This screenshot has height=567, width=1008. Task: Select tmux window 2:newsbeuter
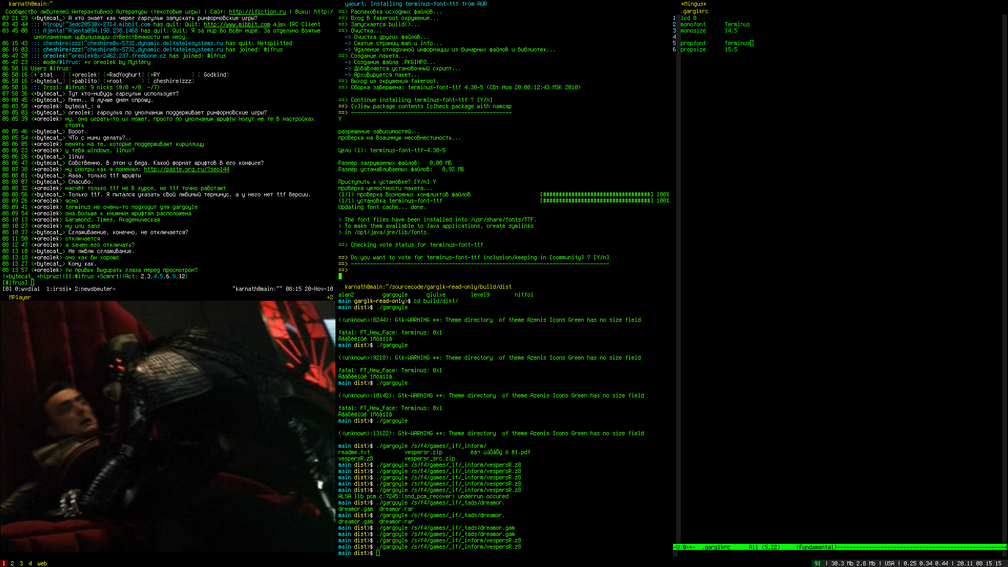click(94, 289)
